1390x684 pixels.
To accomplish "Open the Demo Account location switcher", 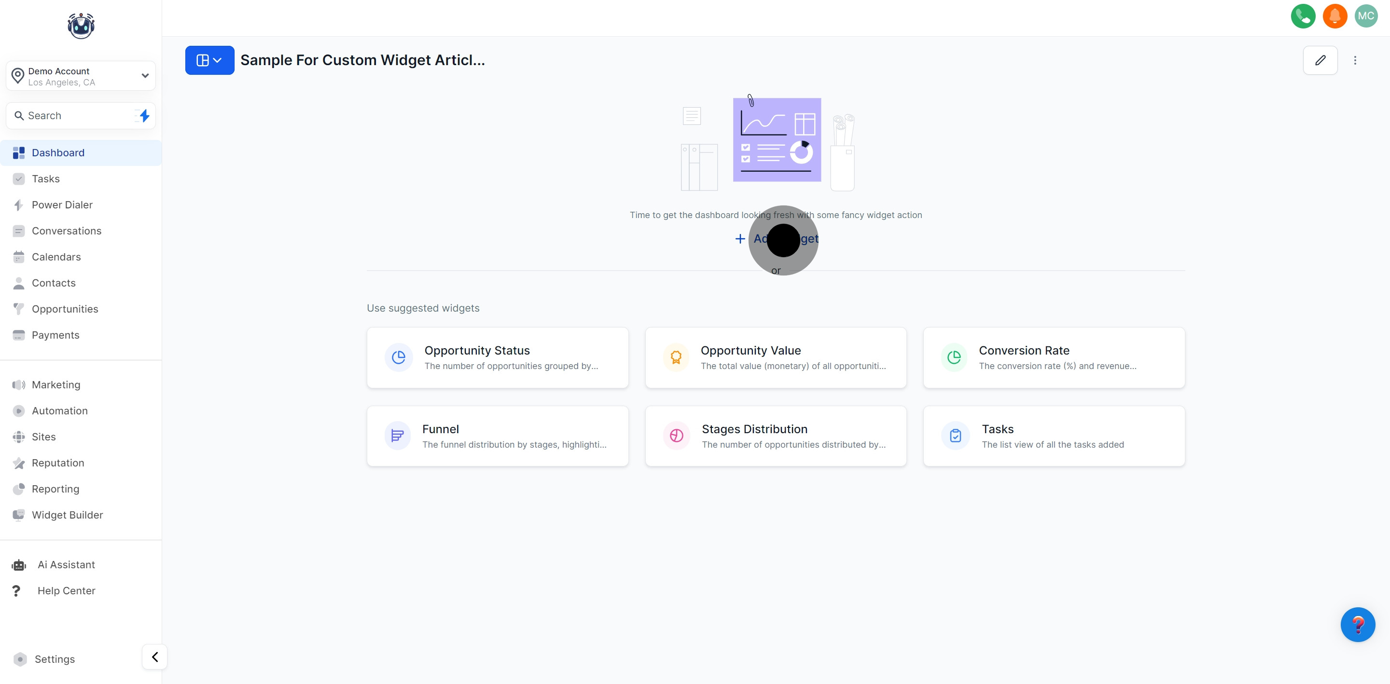I will point(81,76).
